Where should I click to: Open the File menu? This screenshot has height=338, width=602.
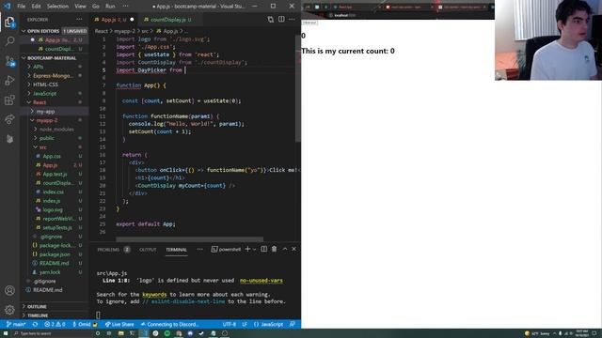(x=21, y=7)
